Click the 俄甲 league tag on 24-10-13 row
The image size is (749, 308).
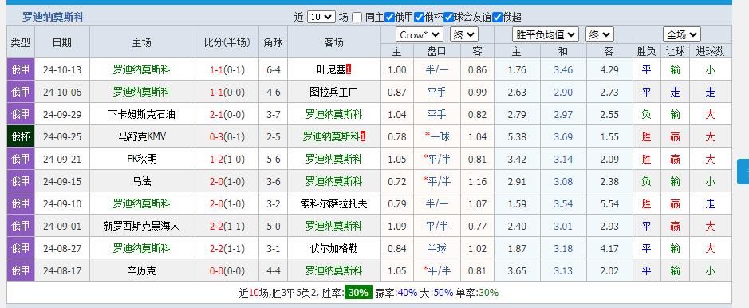(x=21, y=69)
